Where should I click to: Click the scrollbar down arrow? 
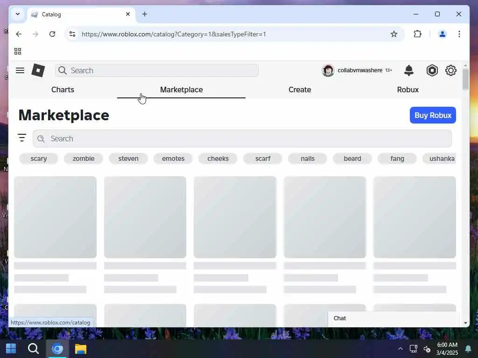point(465,323)
